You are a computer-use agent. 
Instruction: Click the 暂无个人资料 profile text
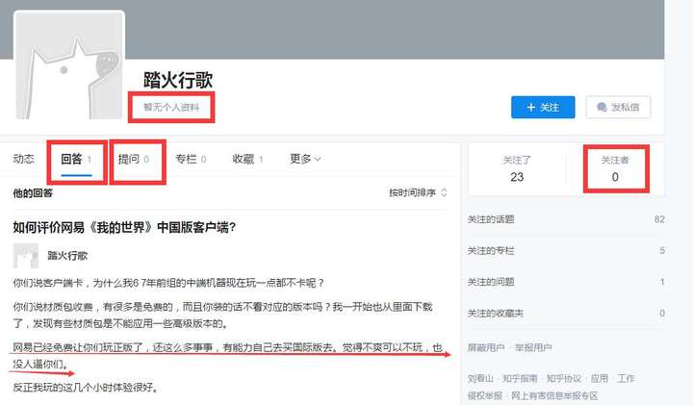171,108
